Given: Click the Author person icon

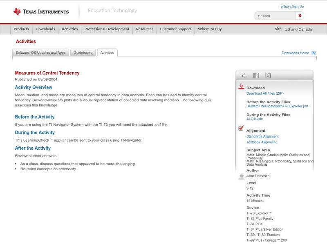Looking at the screenshot, I should (x=241, y=176).
